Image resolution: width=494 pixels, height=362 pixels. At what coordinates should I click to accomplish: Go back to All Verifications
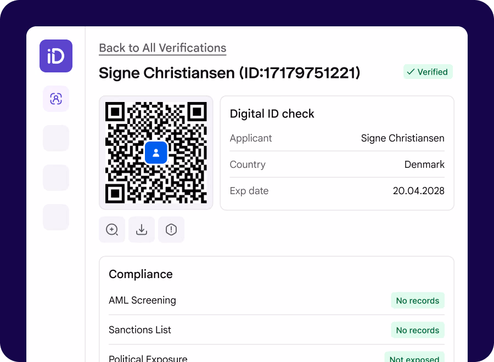click(162, 48)
